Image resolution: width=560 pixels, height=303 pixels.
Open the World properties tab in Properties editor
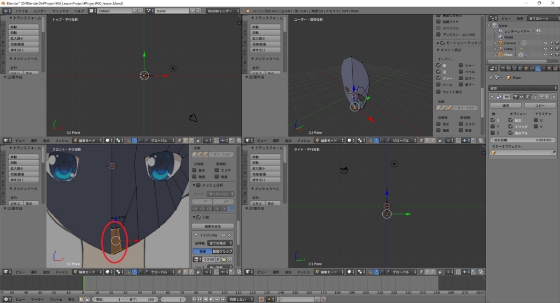[521, 68]
